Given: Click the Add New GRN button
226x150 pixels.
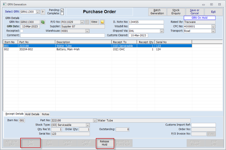Looking at the screenshot, I should coord(12,143).
